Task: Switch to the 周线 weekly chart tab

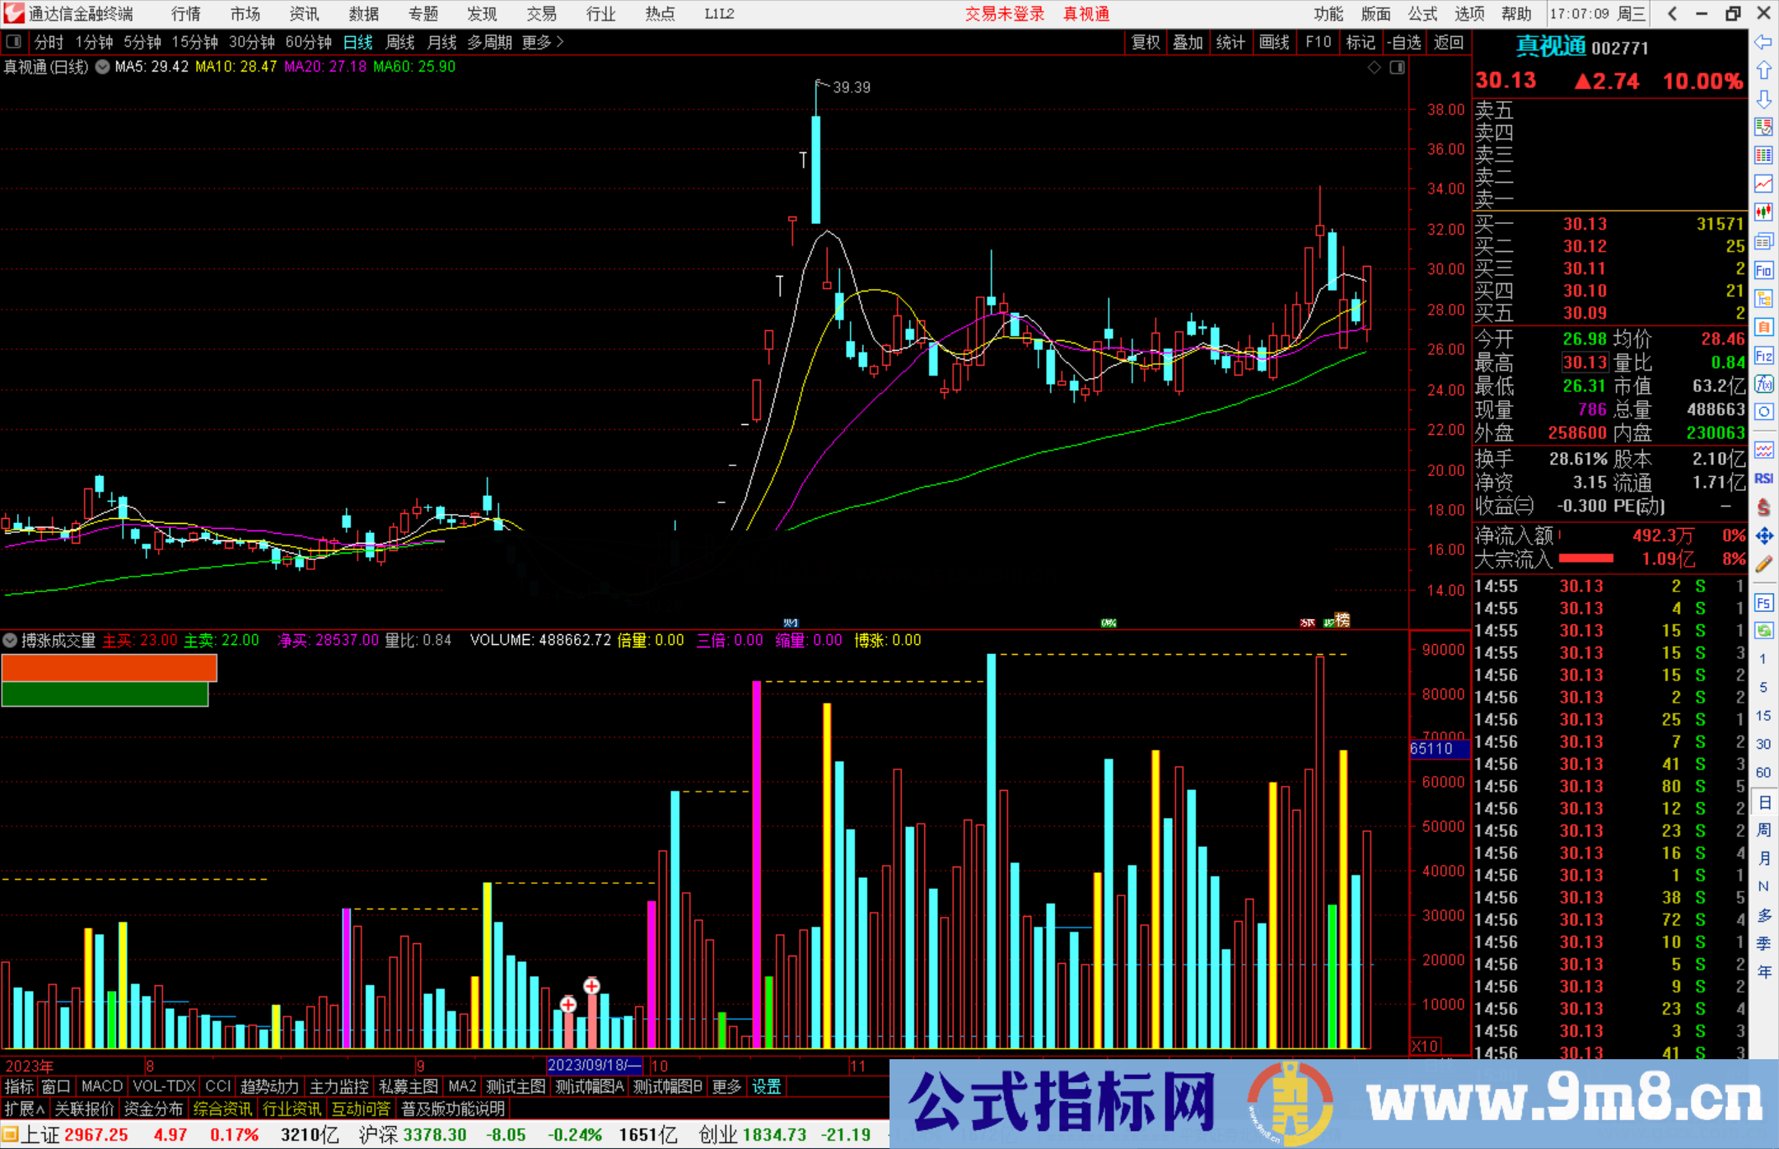Action: point(400,42)
